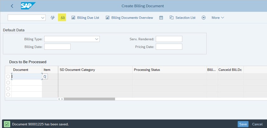Image resolution: width=267 pixels, height=128 pixels.
Task: Expand the More menu
Action: click(x=218, y=17)
